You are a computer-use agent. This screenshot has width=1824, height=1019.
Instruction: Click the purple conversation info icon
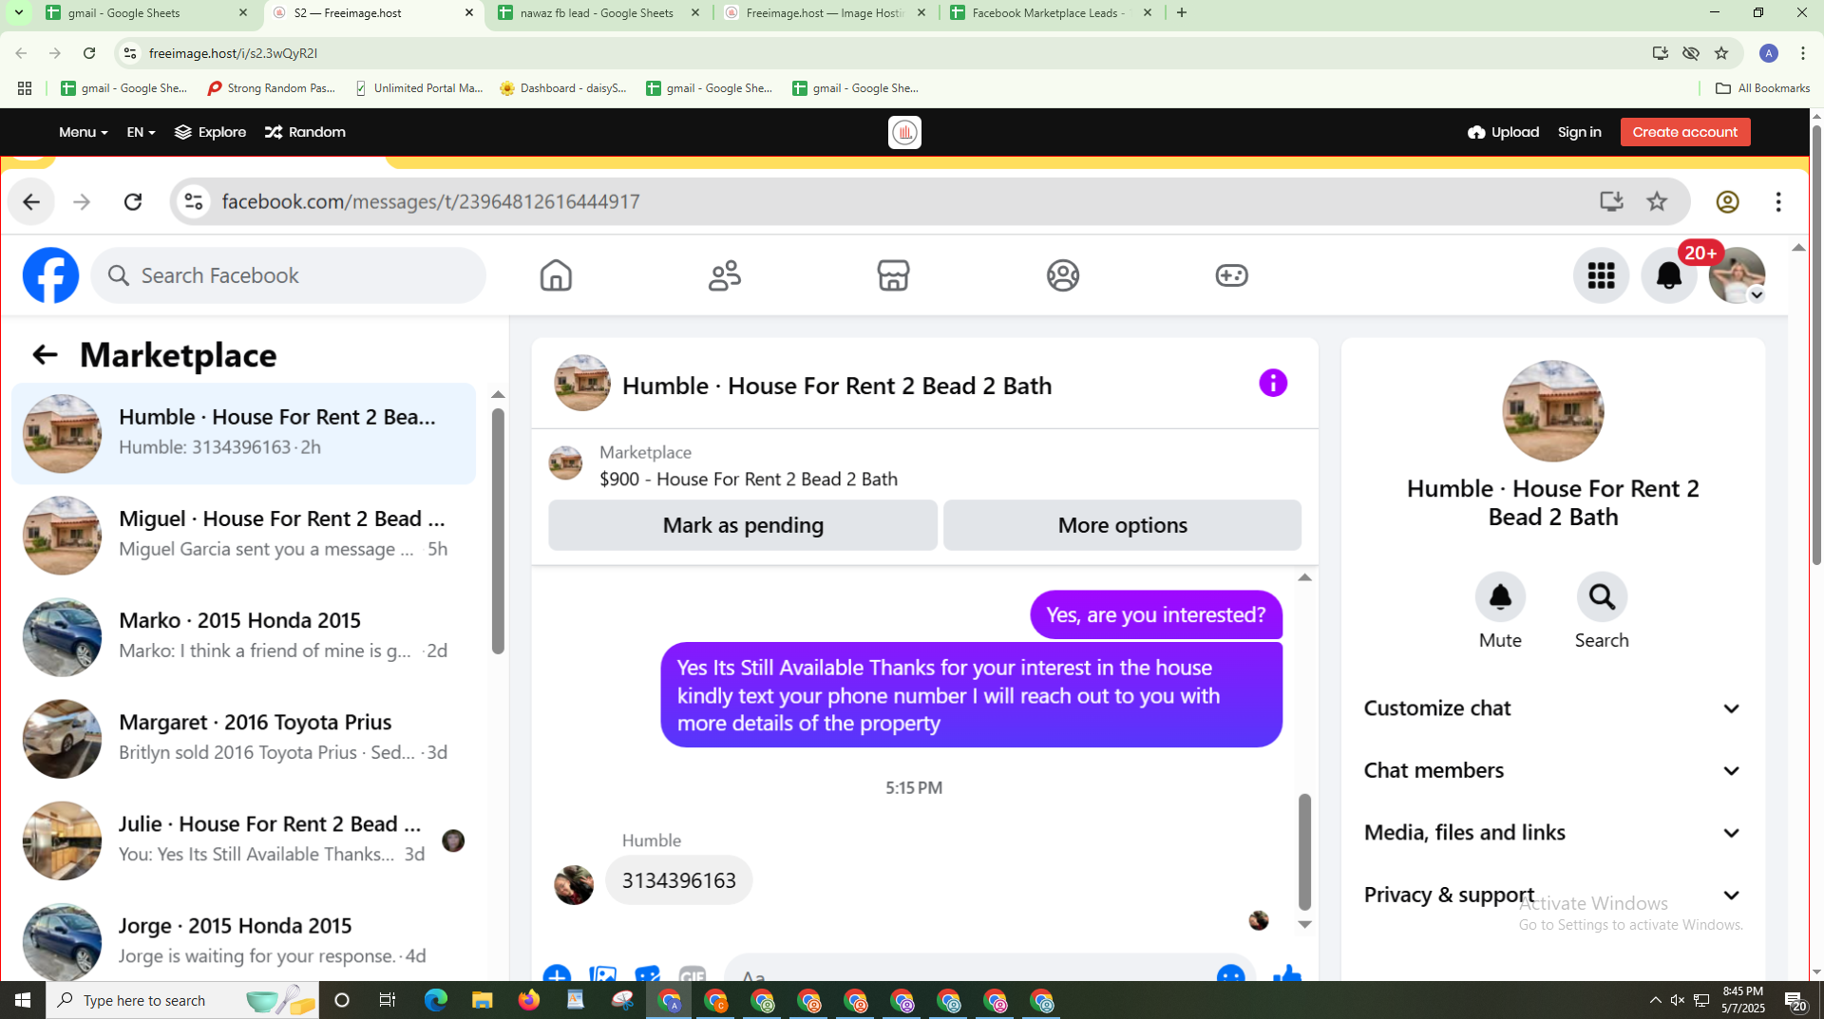pos(1273,383)
